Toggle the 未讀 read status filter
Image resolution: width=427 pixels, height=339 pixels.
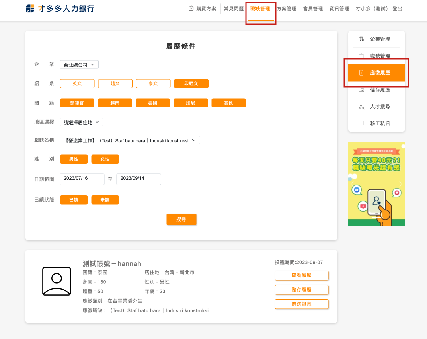coord(105,200)
